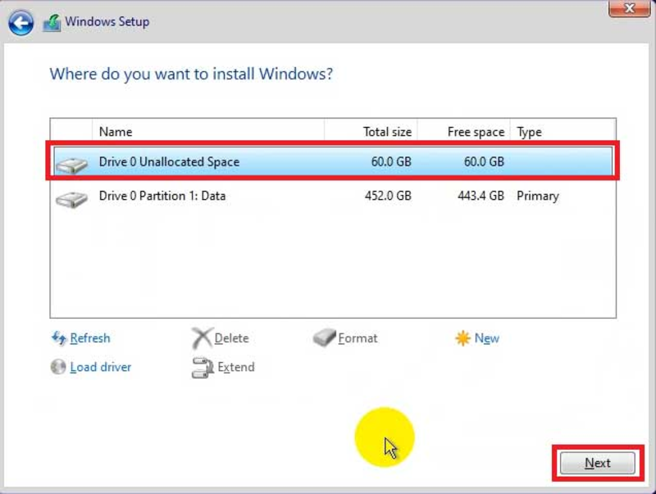Screen dimensions: 656x494
Task: Refresh the drive list
Action: (90, 338)
